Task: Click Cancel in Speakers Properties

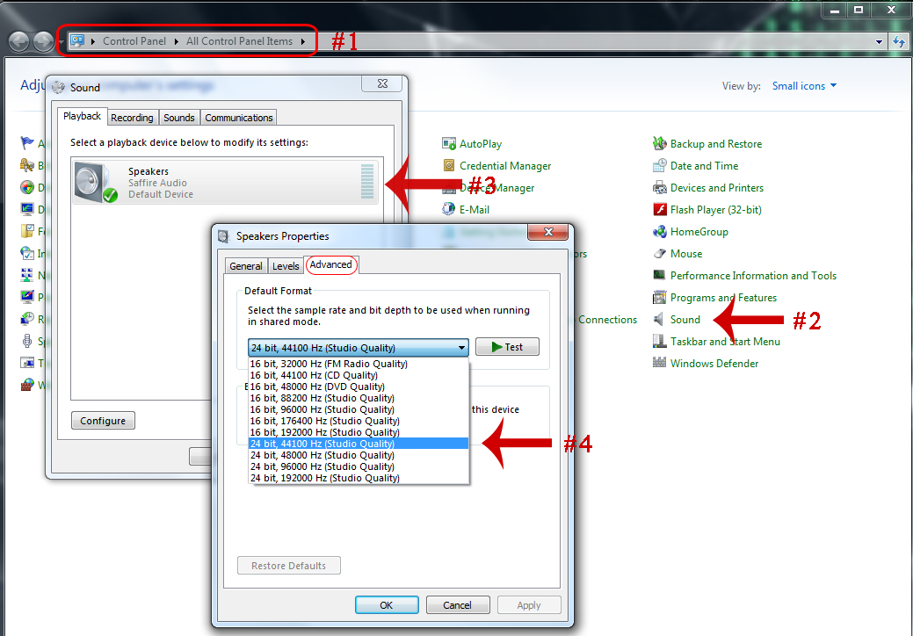Action: click(458, 605)
